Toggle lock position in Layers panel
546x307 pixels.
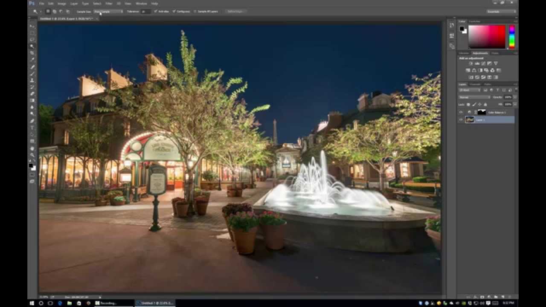point(479,104)
